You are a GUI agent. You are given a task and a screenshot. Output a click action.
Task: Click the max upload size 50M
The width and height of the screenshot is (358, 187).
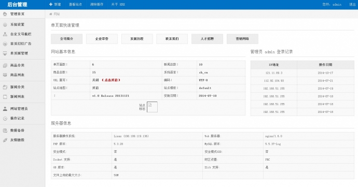click(116, 175)
